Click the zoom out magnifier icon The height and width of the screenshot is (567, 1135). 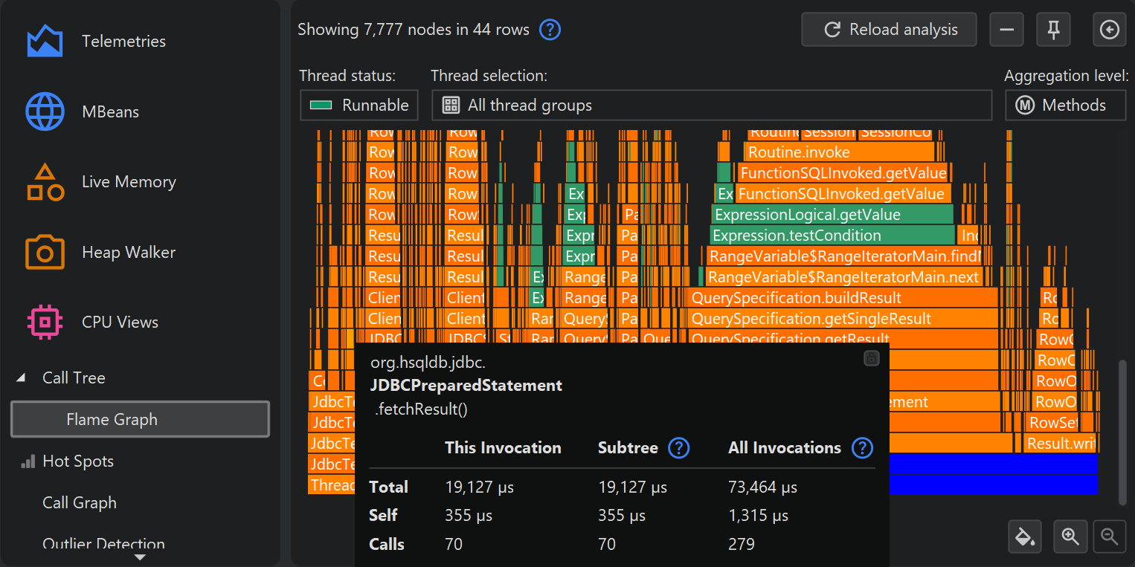click(x=1109, y=537)
